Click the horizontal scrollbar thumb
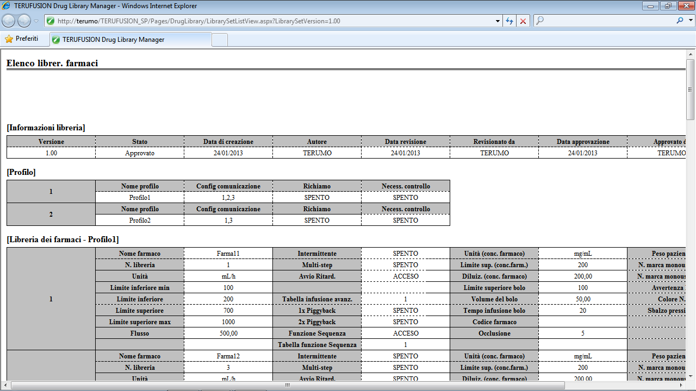Screen dimensions: 696x391 point(288,385)
